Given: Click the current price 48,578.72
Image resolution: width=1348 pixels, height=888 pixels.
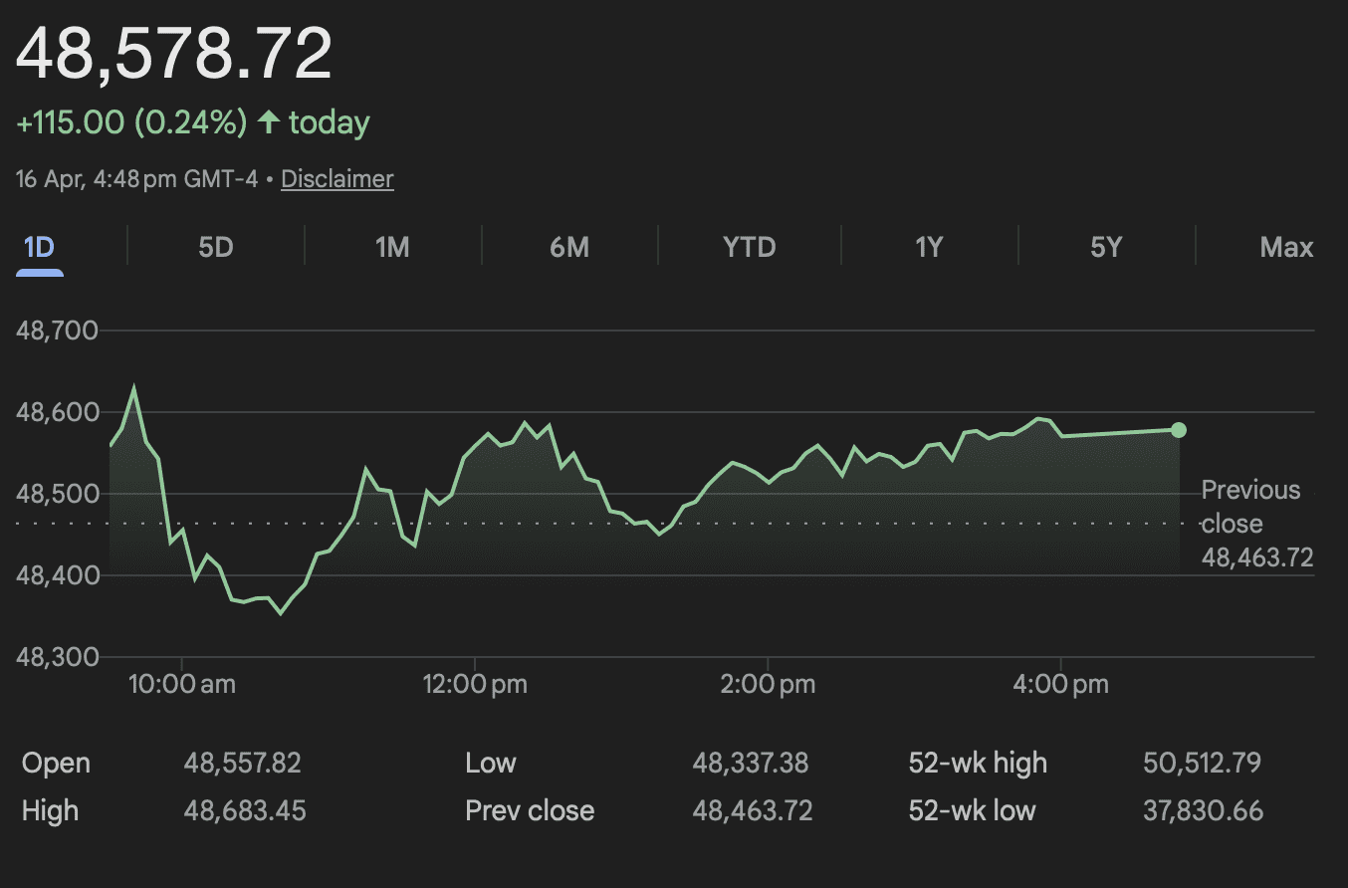Looking at the screenshot, I should [174, 54].
